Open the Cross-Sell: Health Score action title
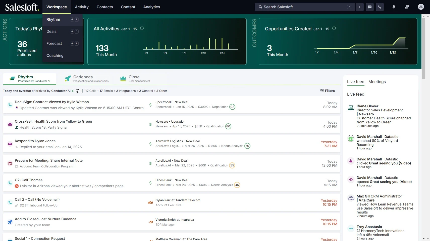Screen dimensions: 430x241 53,122
